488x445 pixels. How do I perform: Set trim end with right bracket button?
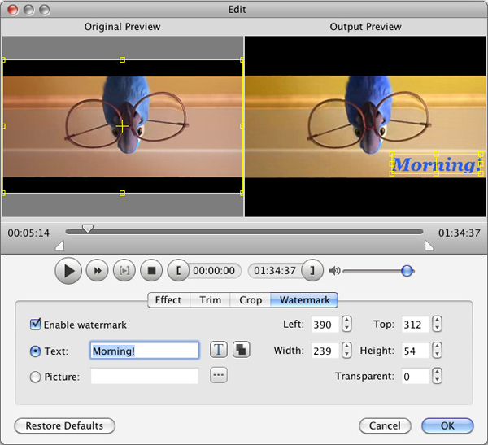[x=312, y=271]
